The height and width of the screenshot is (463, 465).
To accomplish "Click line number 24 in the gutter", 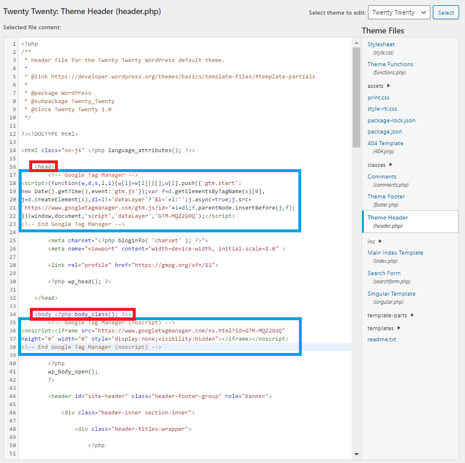I will 12,232.
